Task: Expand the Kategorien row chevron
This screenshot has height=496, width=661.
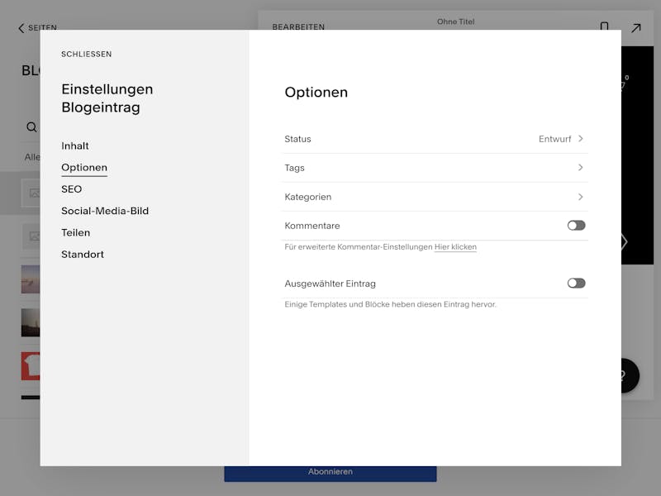Action: (x=581, y=197)
